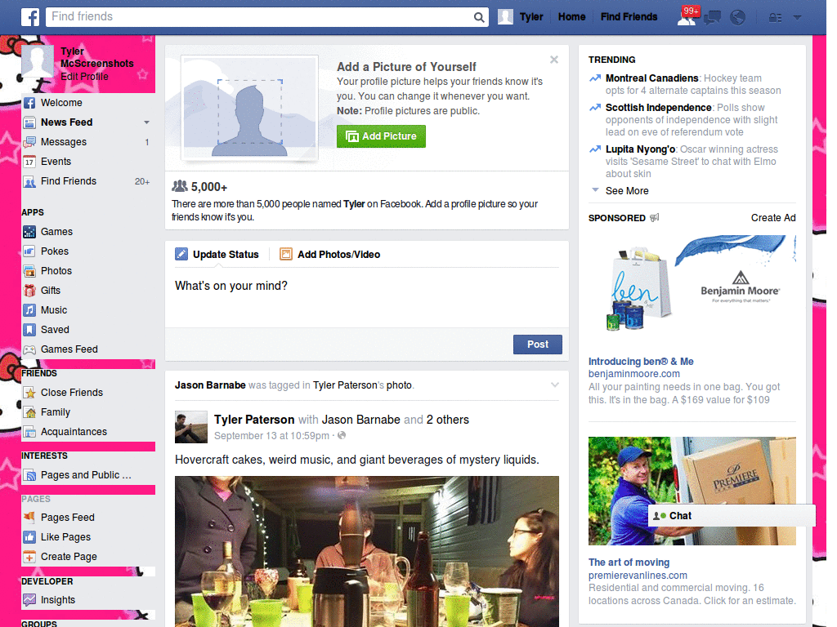Select the Update Status tab
This screenshot has width=837, height=627.
217,255
